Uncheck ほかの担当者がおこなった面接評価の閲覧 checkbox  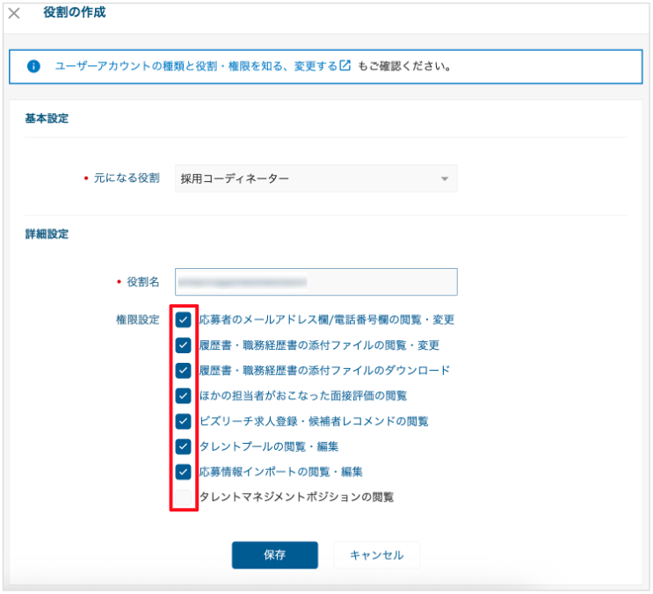183,396
